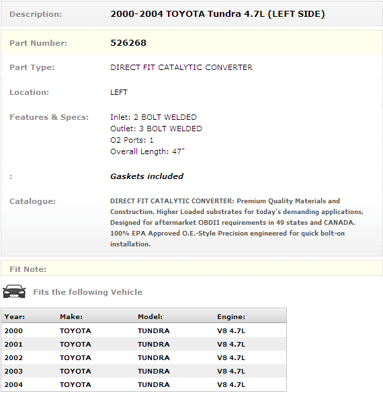383x420 pixels.
Task: Click the 2000 year cell
Action: pyautogui.click(x=13, y=331)
